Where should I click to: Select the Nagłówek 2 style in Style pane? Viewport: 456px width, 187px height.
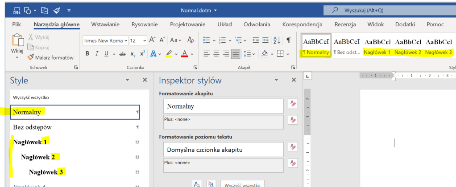pyautogui.click(x=40, y=157)
